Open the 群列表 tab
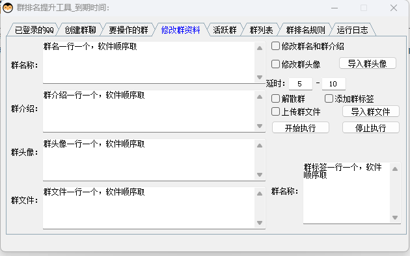 pyautogui.click(x=261, y=30)
